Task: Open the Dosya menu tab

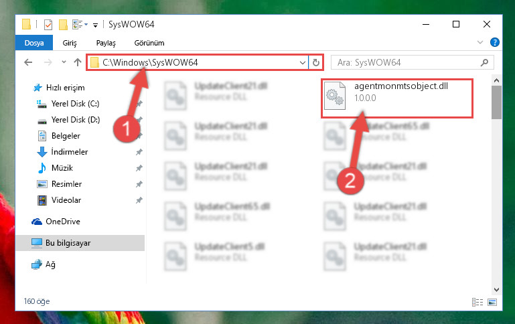Action: pyautogui.click(x=34, y=43)
